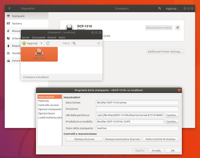Select Tastiera text in sidebar
Screen dimensions: 200x158
pos(17,24)
